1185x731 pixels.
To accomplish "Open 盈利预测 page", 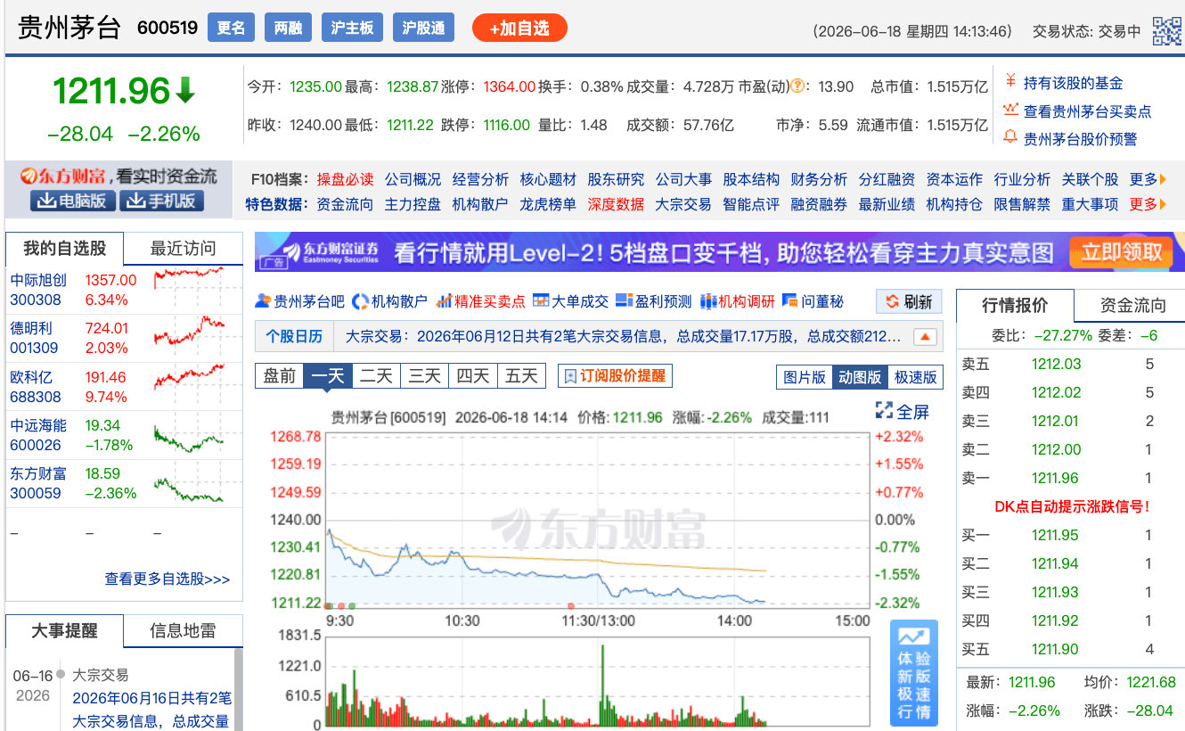I will point(653,301).
